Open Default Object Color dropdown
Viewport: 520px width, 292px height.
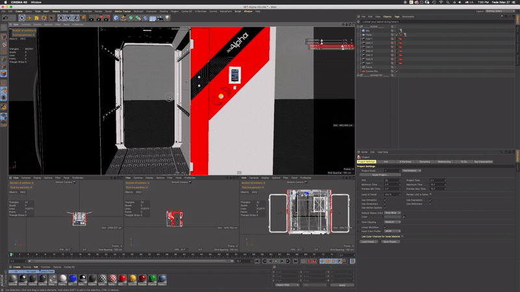click(x=393, y=213)
